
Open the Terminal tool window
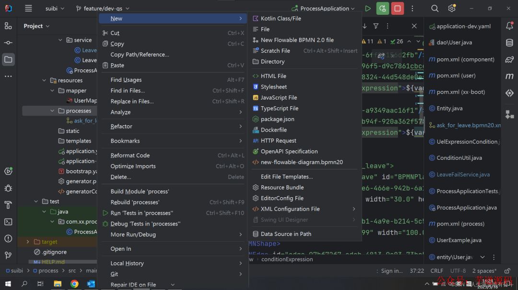(x=8, y=222)
